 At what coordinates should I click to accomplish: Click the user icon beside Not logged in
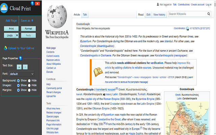pos(158,4)
